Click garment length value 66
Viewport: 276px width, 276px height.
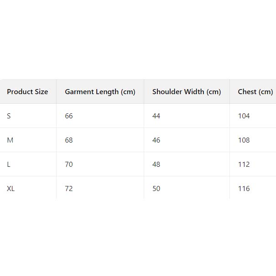(x=69, y=116)
